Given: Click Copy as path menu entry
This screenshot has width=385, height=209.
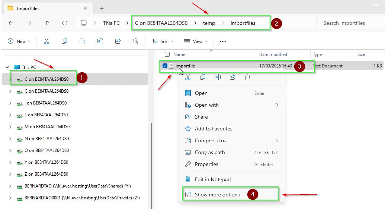Looking at the screenshot, I should click(x=210, y=153).
